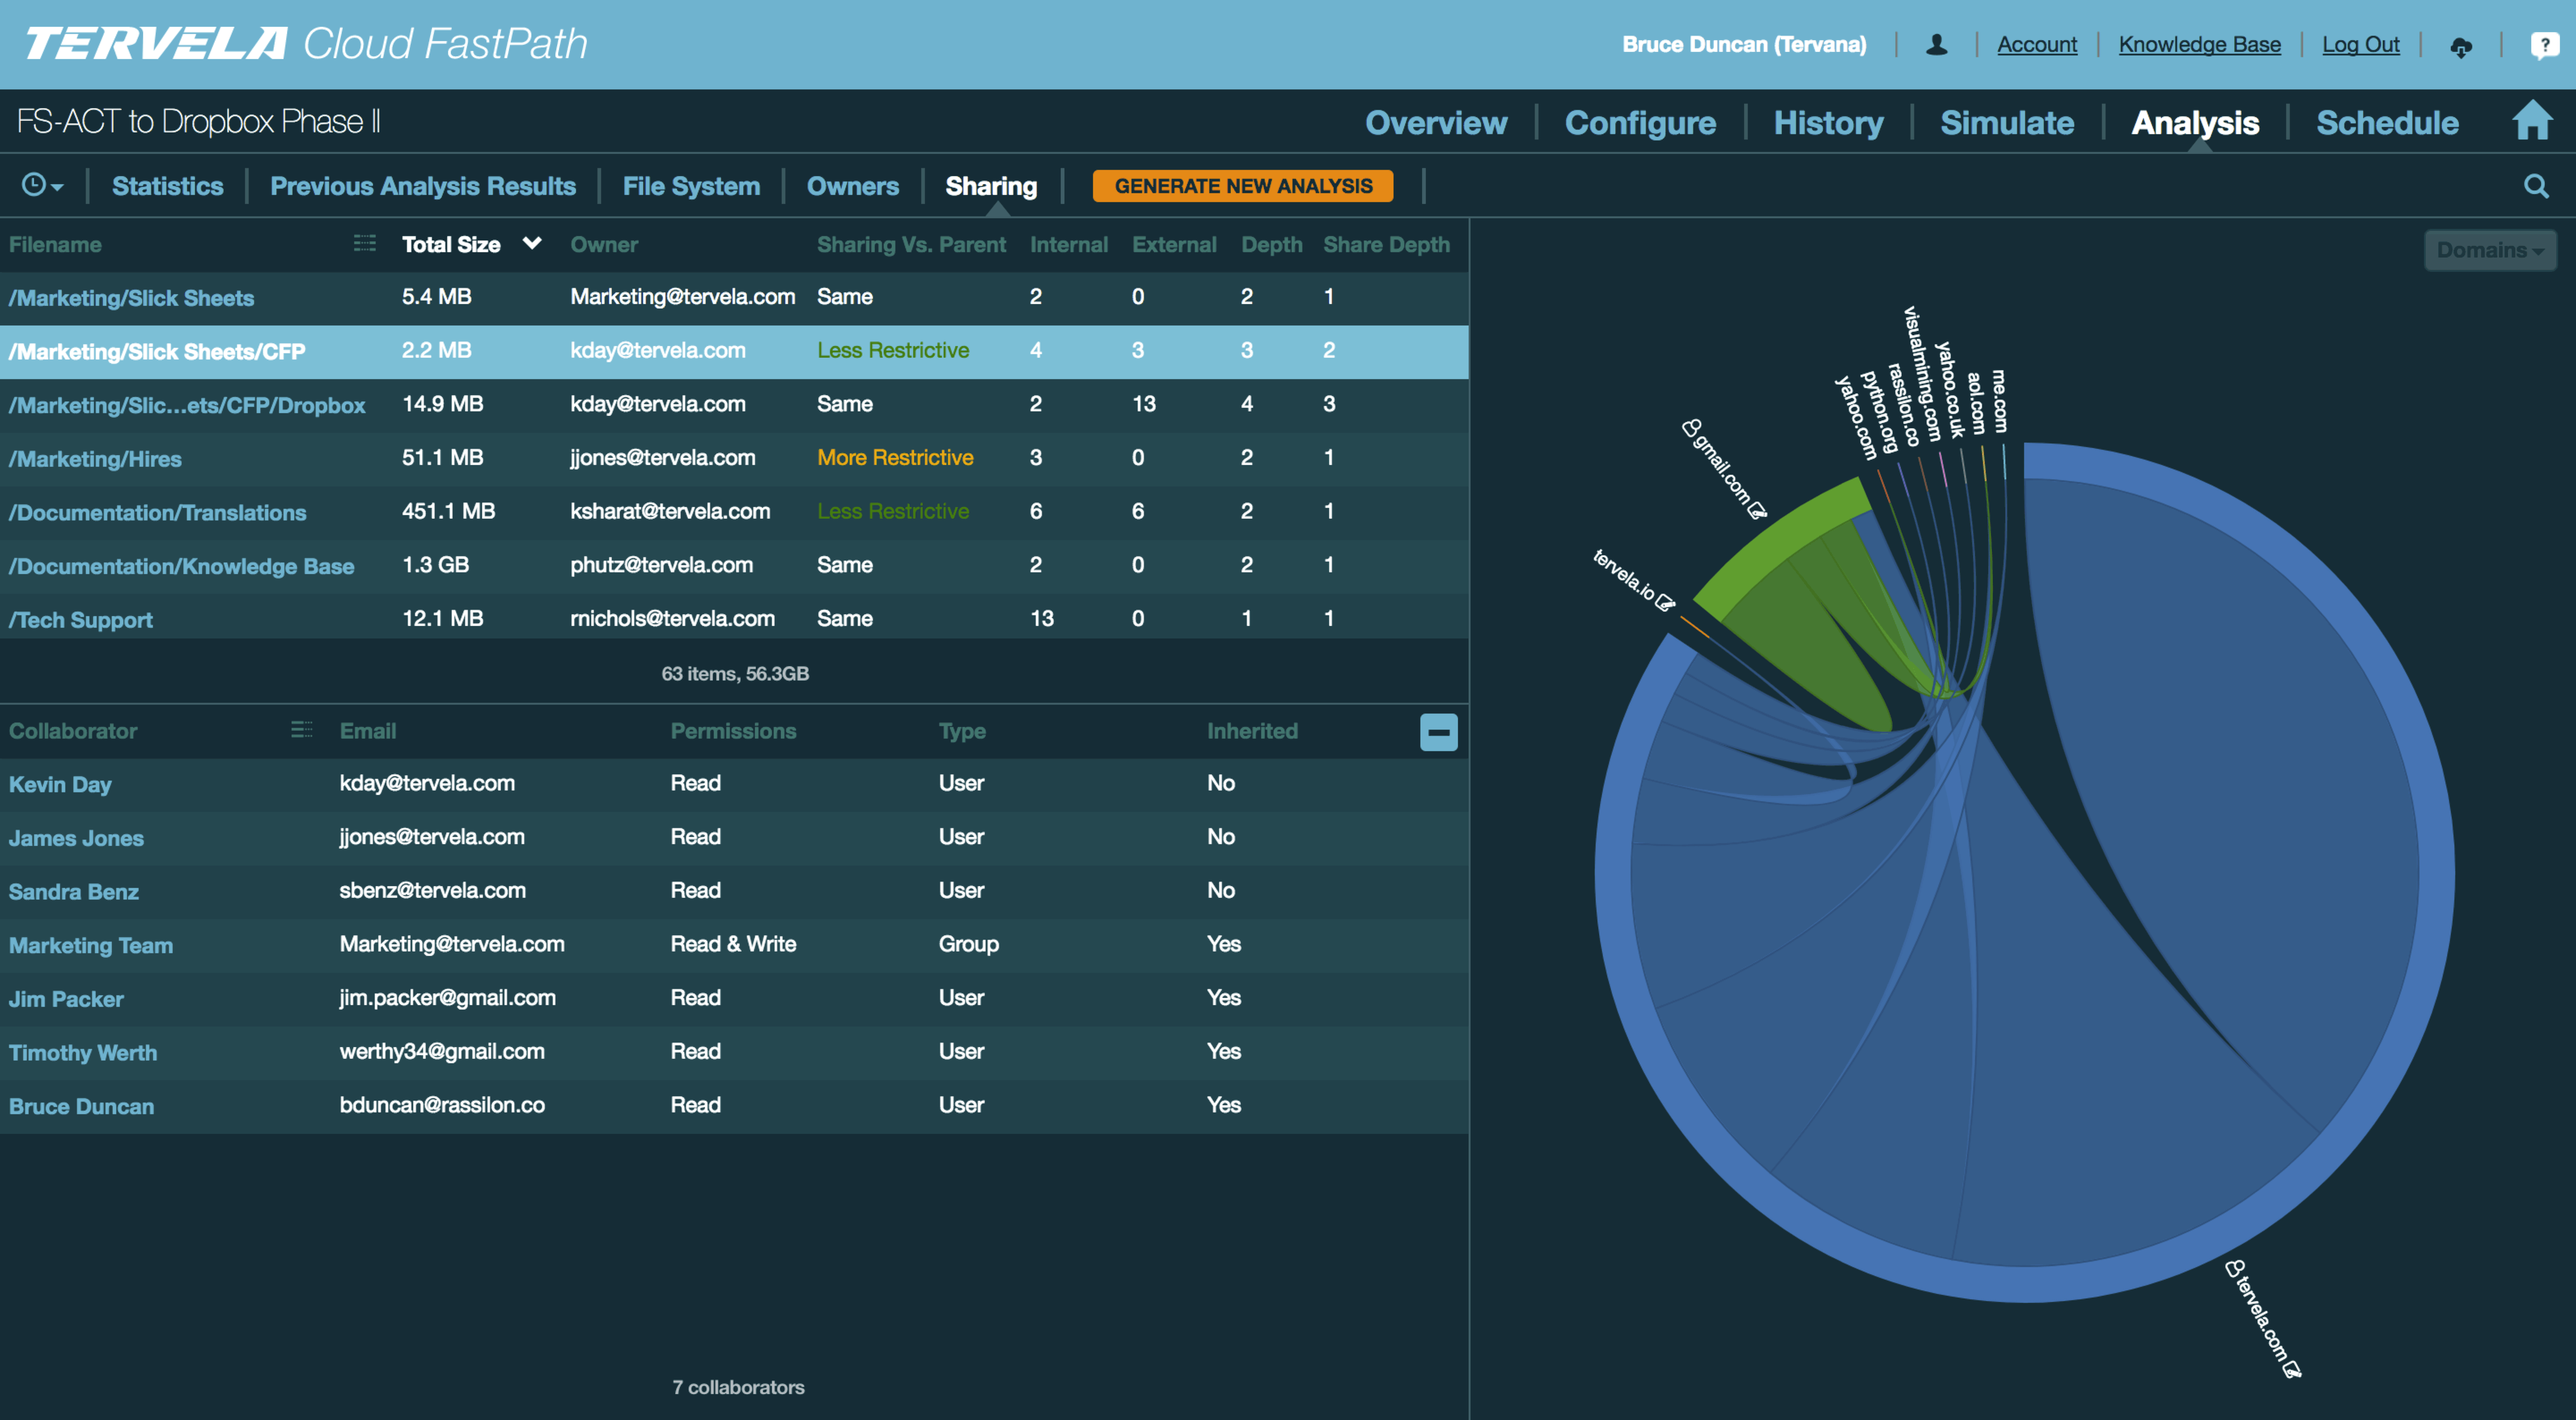Log out of Cloud FastPath

click(x=2361, y=43)
